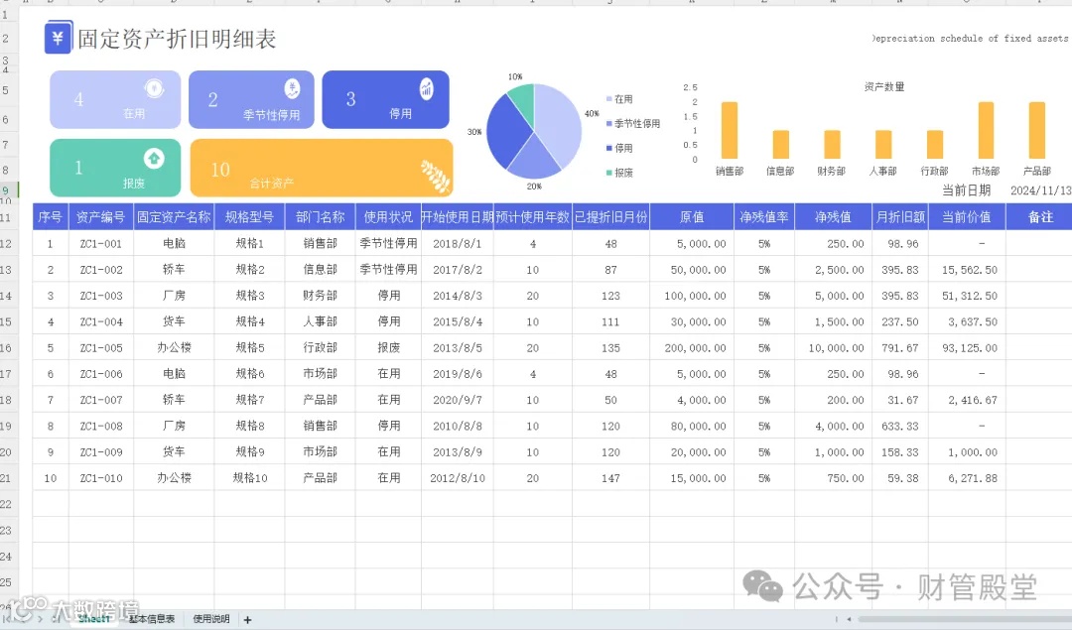Click the chart icon on 停用 card
The image size is (1072, 630).
(426, 89)
